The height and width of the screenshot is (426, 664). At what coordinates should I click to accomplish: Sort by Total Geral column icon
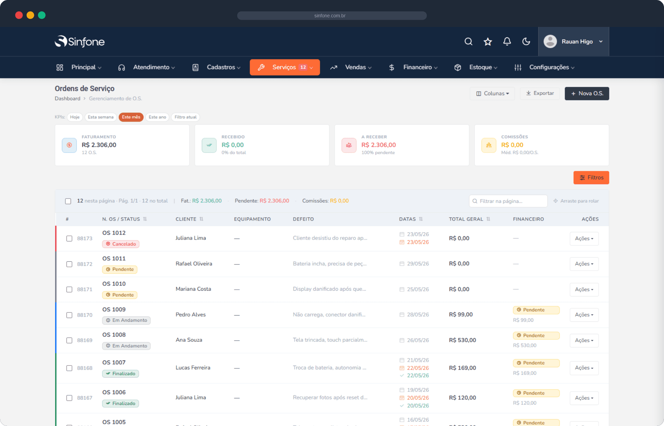tap(488, 219)
